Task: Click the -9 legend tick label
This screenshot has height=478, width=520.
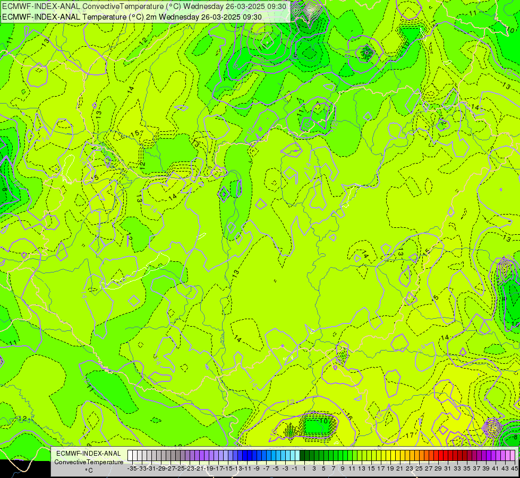Action: coord(256,469)
